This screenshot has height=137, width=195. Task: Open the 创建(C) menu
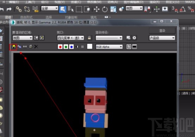(x=76, y=2)
